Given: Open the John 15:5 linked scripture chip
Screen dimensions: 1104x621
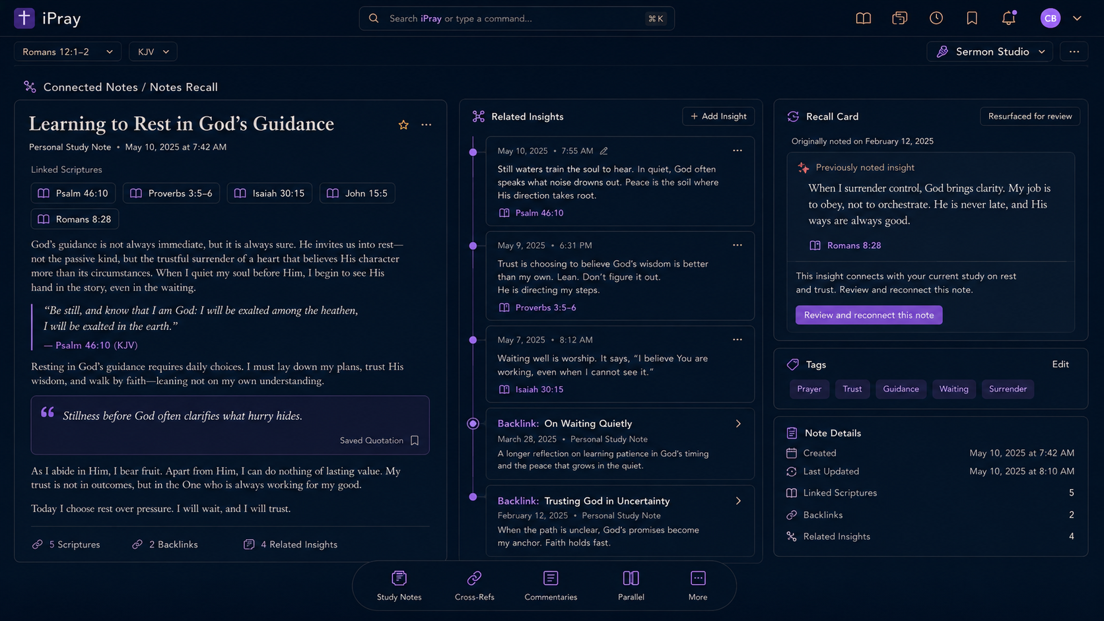Looking at the screenshot, I should [357, 193].
